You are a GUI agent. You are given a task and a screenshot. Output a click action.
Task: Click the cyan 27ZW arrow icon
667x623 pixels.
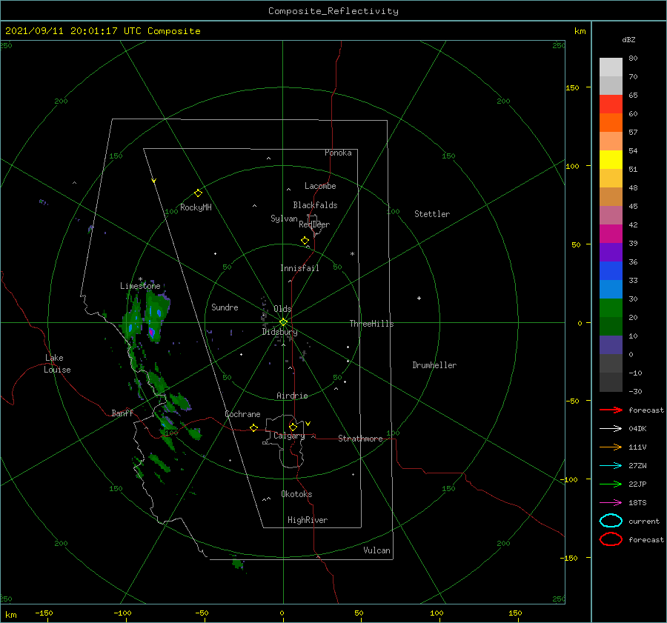point(611,466)
